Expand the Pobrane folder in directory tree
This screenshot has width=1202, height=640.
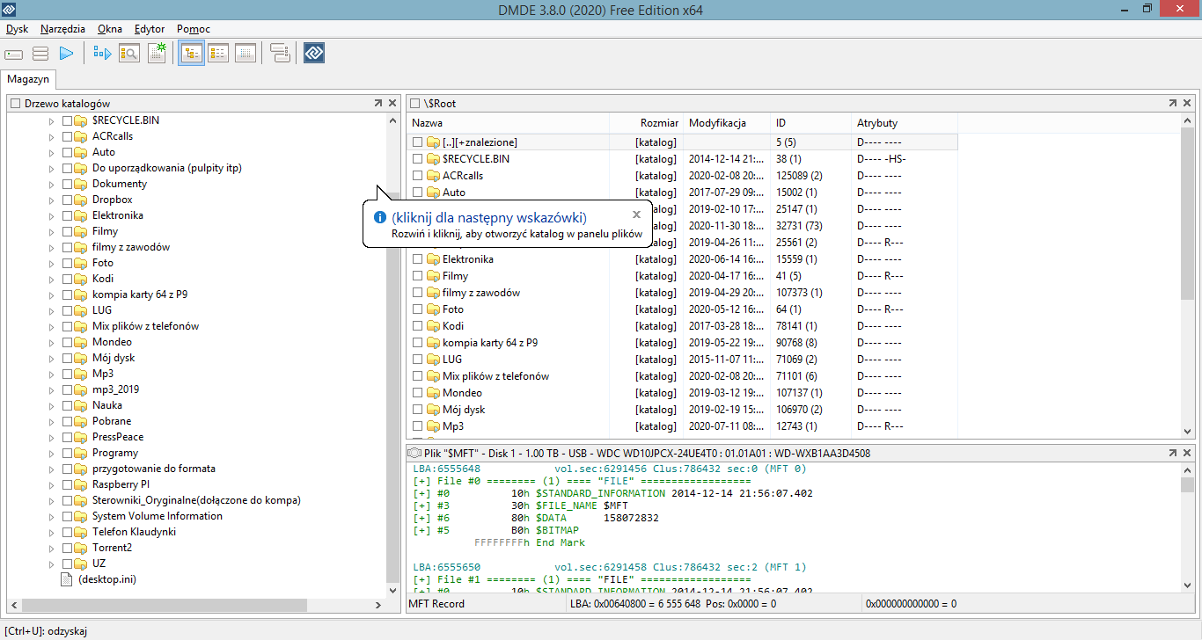(x=51, y=421)
